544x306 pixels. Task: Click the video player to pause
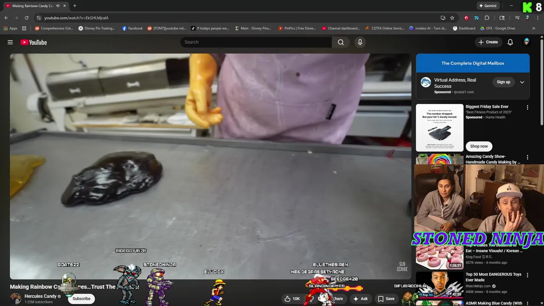(210, 166)
